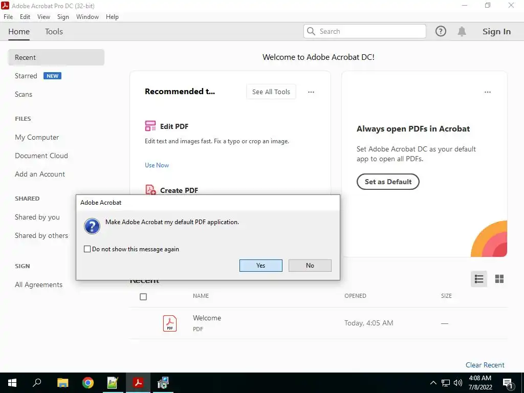Open Shared by you
524x393 pixels.
(x=37, y=217)
